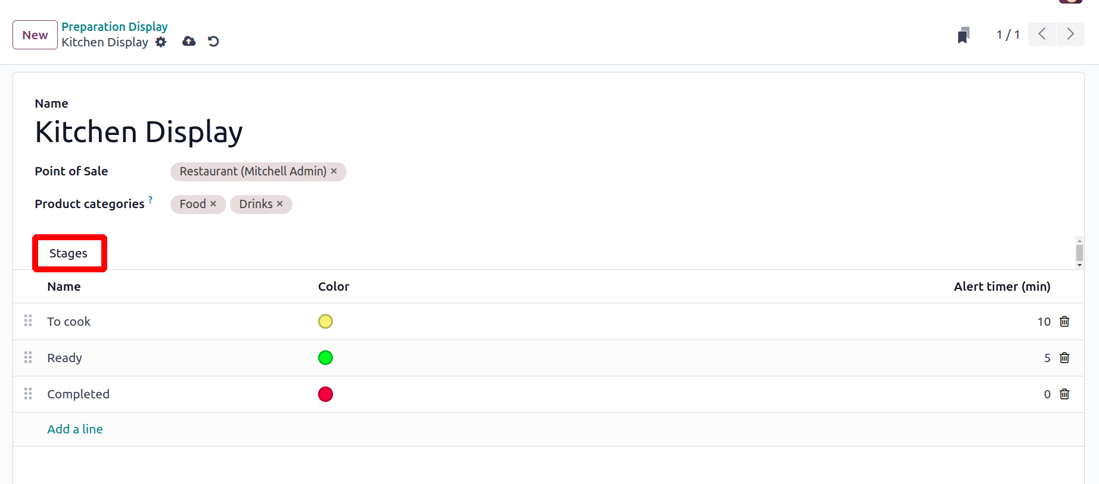Remove the Food category tag
Viewport: 1099px width, 484px height.
click(213, 204)
